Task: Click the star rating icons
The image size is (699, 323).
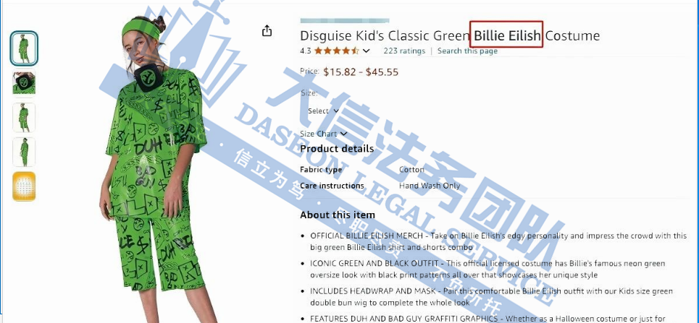Action: pyautogui.click(x=337, y=51)
